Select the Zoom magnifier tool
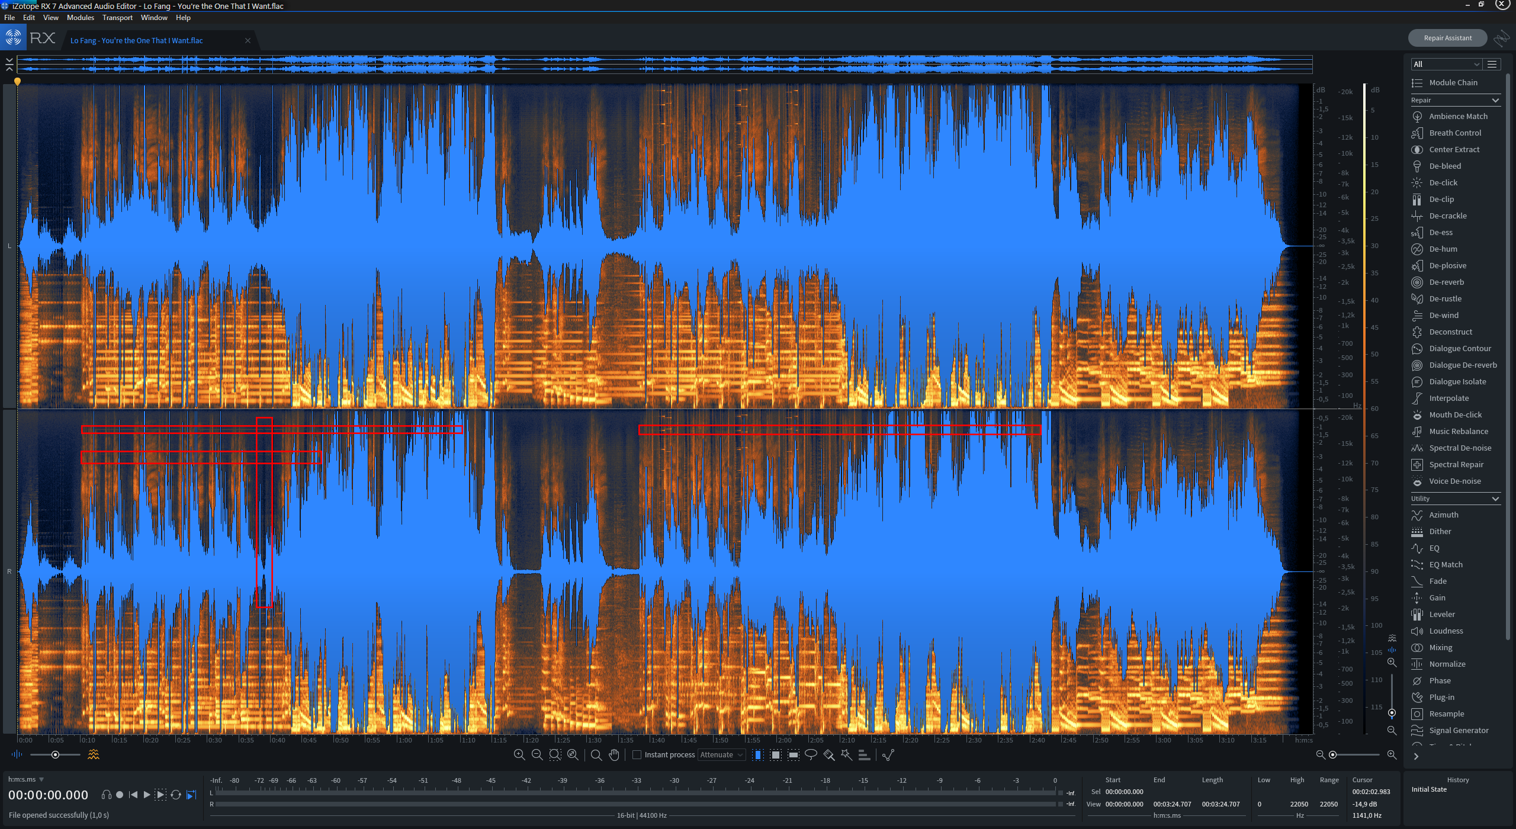 (x=596, y=755)
